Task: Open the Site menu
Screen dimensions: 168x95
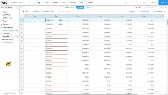Action: (47, 3)
